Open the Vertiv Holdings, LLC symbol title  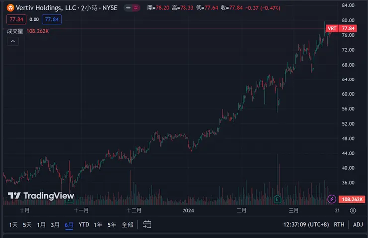[67, 8]
